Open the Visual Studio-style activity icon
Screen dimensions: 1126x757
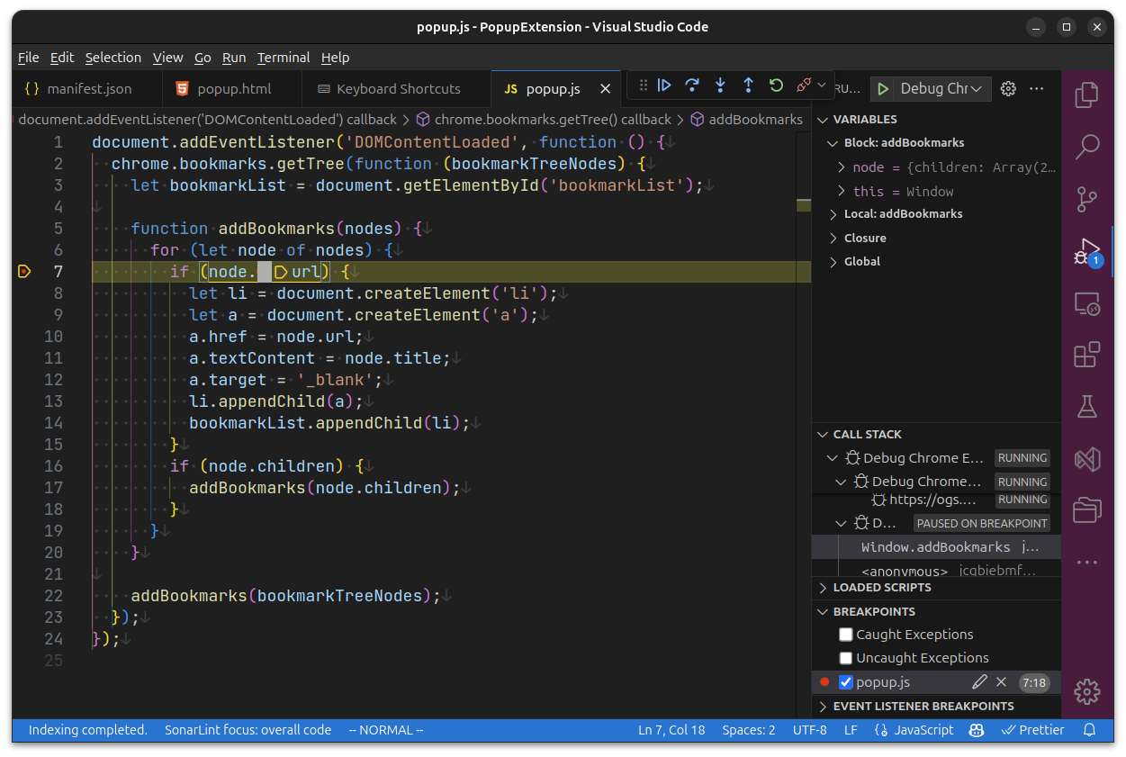click(1087, 459)
